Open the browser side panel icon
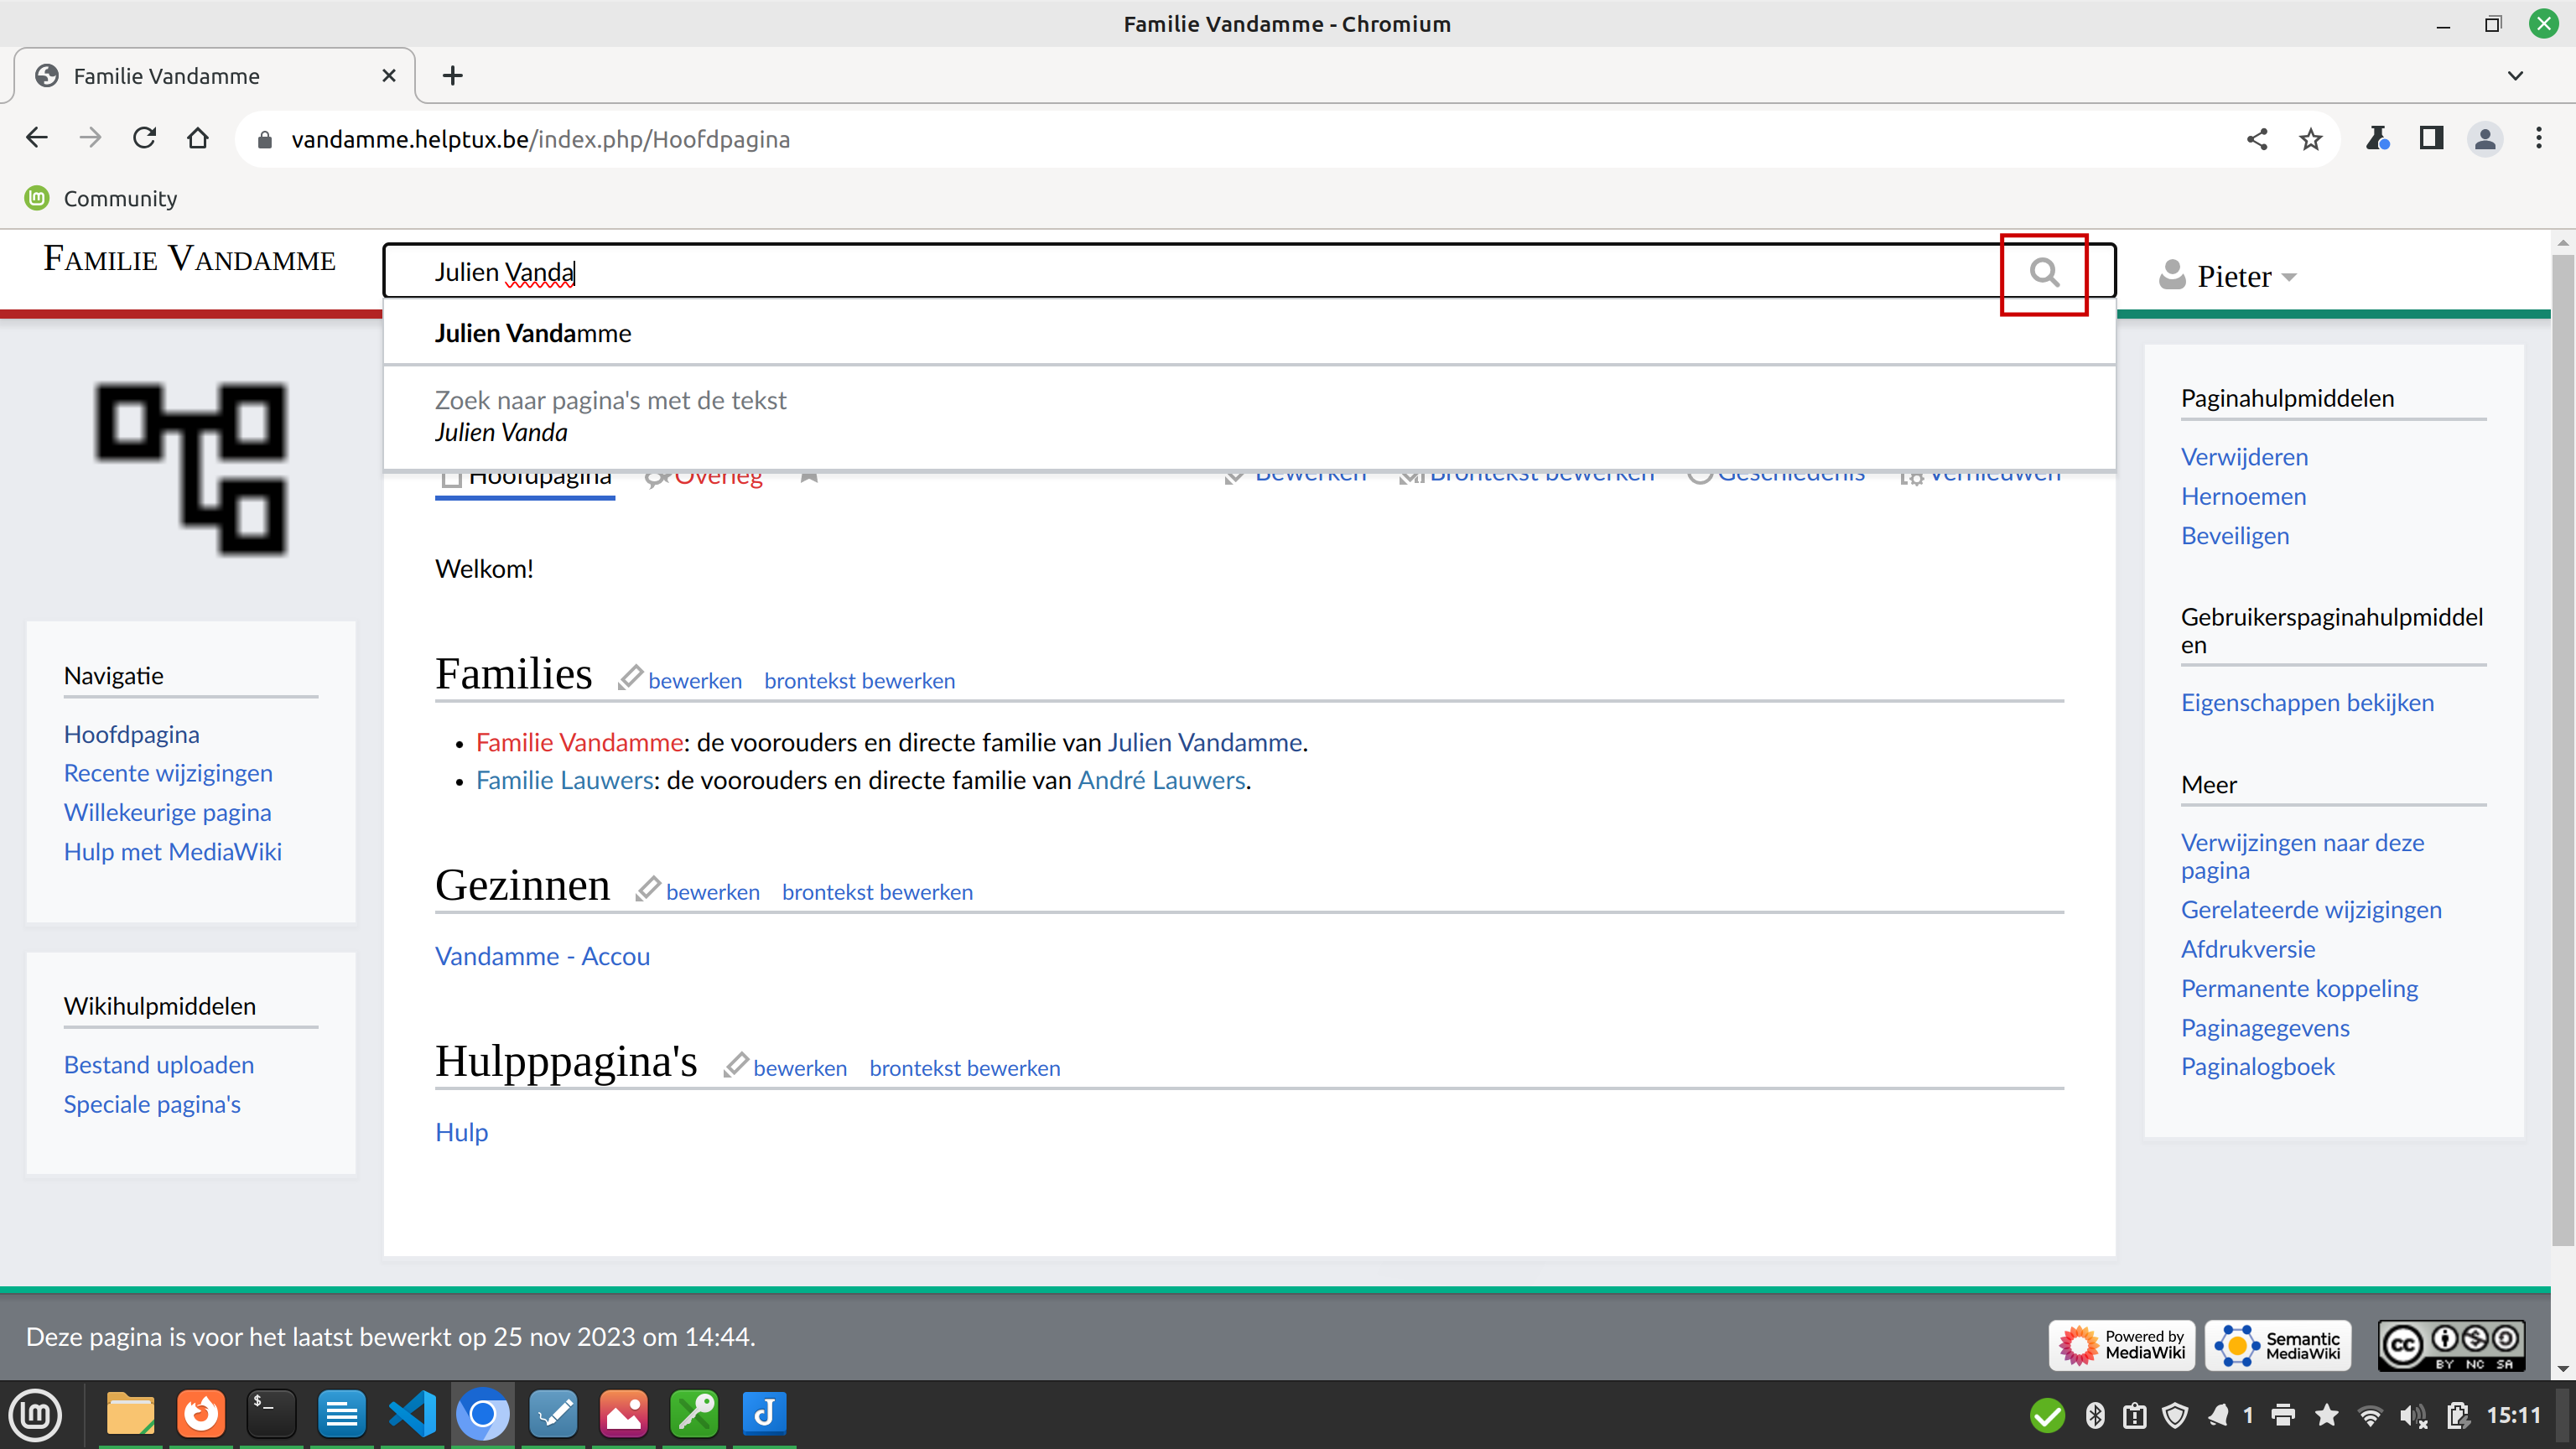This screenshot has width=2576, height=1449. tap(2431, 138)
